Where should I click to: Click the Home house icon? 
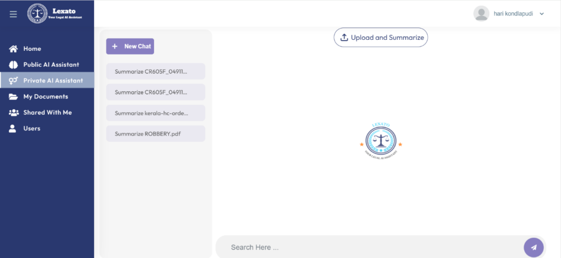(x=14, y=49)
